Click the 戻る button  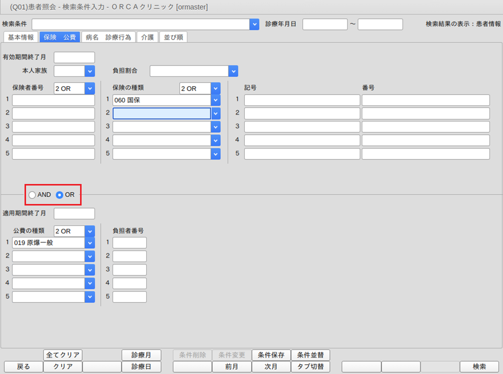[24, 366]
